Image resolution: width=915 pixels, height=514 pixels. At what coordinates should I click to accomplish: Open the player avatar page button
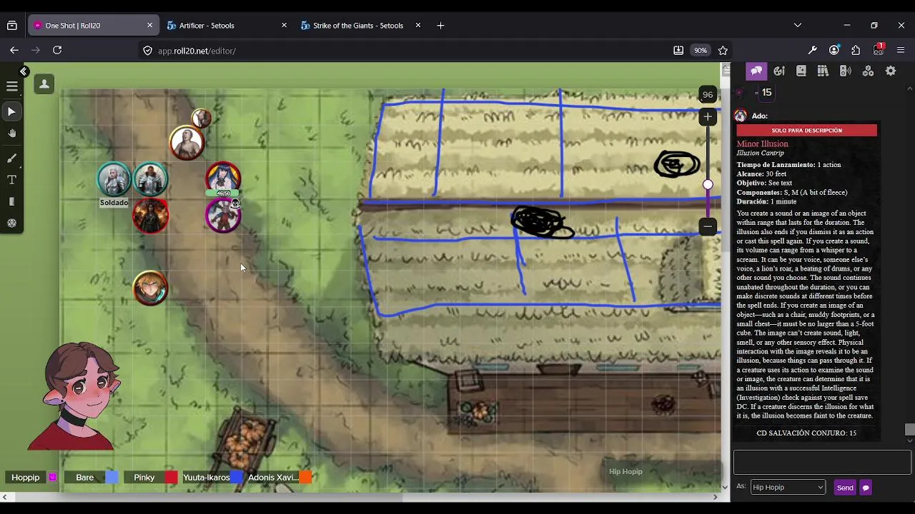[44, 84]
